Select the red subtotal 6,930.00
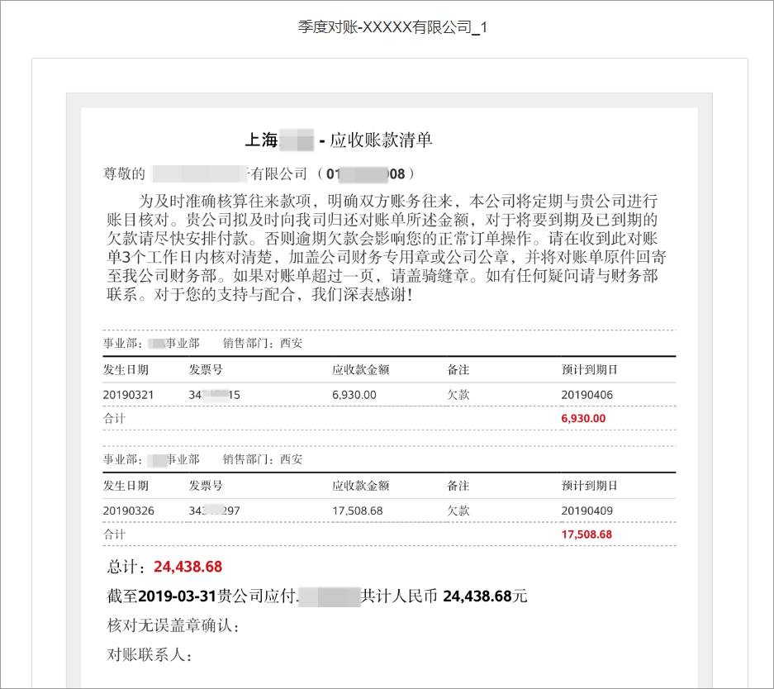This screenshot has width=774, height=689. coord(583,418)
